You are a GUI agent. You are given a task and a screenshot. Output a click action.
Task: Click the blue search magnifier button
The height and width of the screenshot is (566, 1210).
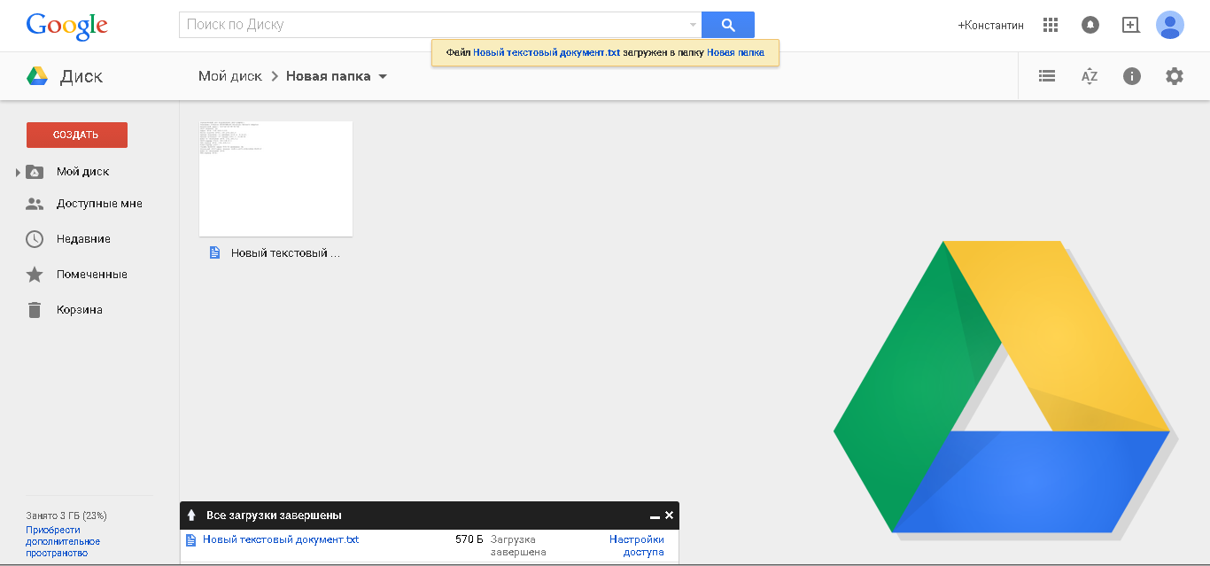[727, 25]
